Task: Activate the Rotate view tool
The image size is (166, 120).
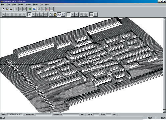Action: click(x=59, y=15)
